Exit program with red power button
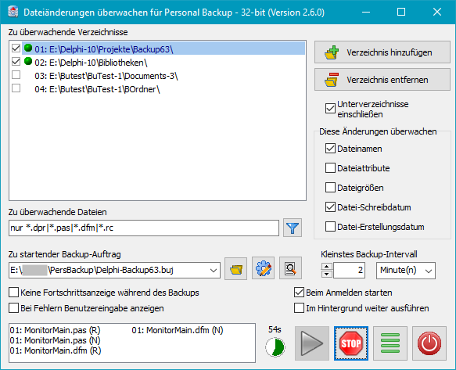Viewport: 456px width, 370px height. tap(429, 343)
